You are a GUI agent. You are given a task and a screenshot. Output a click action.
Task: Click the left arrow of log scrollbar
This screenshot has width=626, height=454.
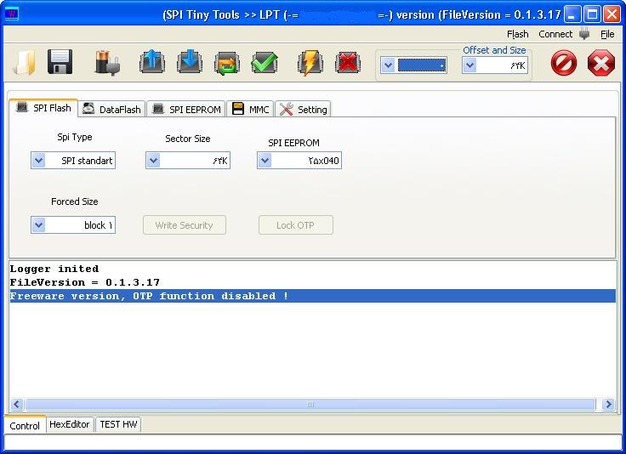16,404
